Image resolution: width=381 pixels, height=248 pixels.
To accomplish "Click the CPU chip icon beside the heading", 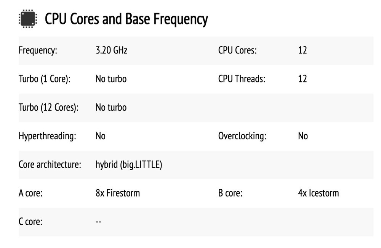I will (x=27, y=19).
